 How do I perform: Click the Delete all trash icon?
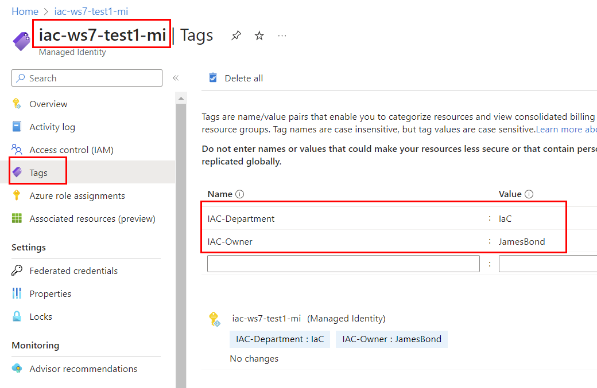pyautogui.click(x=213, y=78)
